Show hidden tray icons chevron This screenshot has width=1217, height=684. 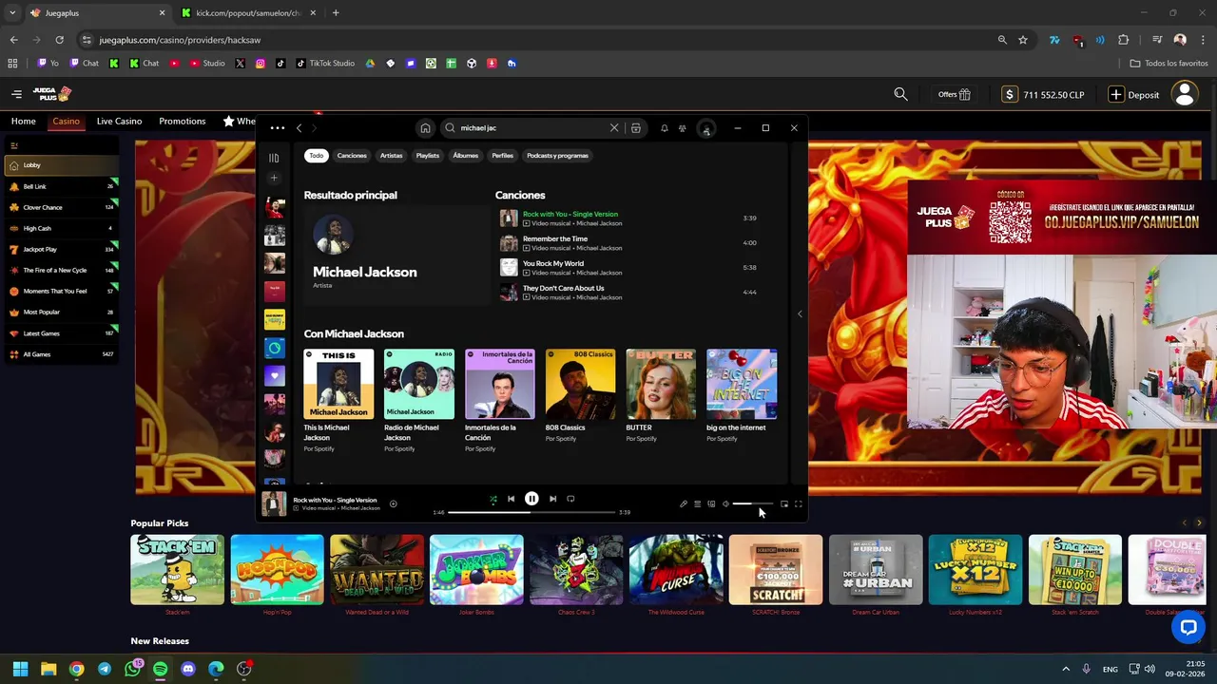[1066, 669]
